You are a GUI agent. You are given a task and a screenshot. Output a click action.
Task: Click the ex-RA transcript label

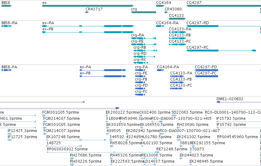(48, 23)
